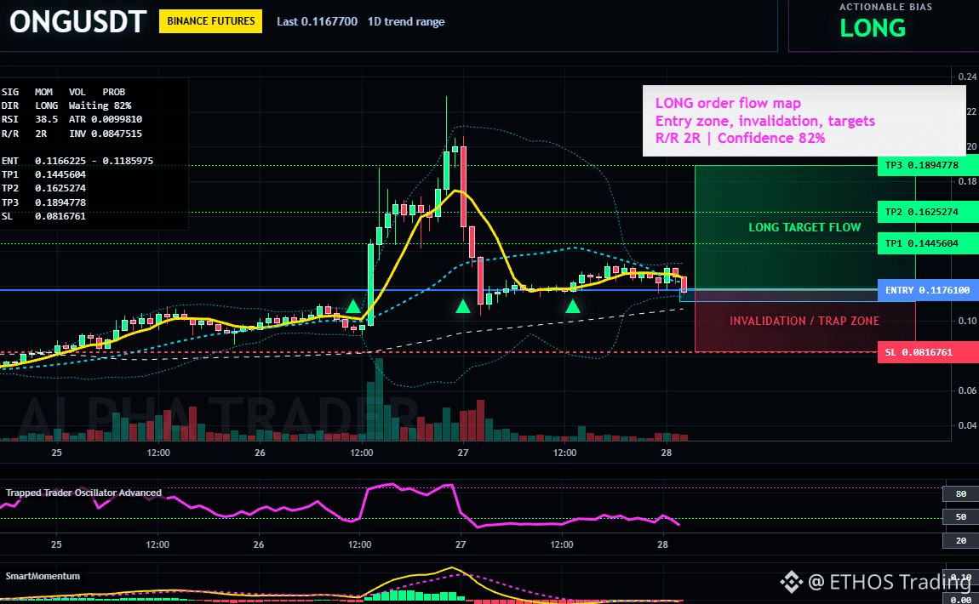This screenshot has width=979, height=604.
Task: Click SL 0.0816761 in the left stats table
Action: pos(43,217)
